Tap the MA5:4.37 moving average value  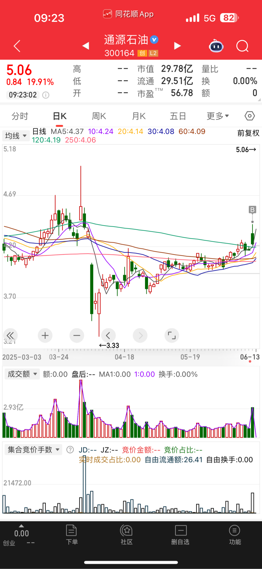point(67,132)
